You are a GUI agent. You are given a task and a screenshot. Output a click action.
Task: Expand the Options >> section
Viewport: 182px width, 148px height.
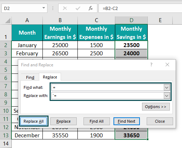(156, 107)
